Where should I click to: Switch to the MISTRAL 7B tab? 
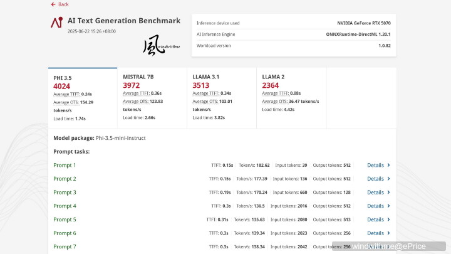coord(152,98)
